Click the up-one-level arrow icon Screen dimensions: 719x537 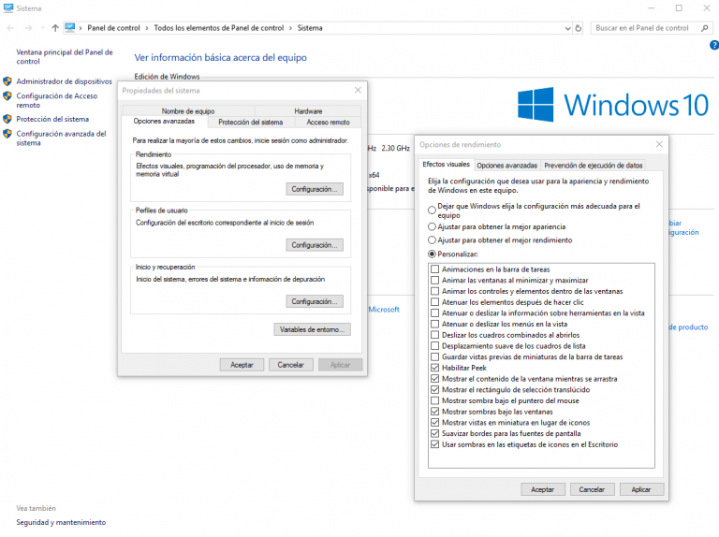tap(55, 28)
